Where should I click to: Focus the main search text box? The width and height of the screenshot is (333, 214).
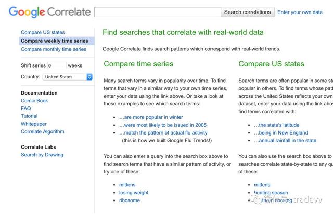click(x=158, y=12)
